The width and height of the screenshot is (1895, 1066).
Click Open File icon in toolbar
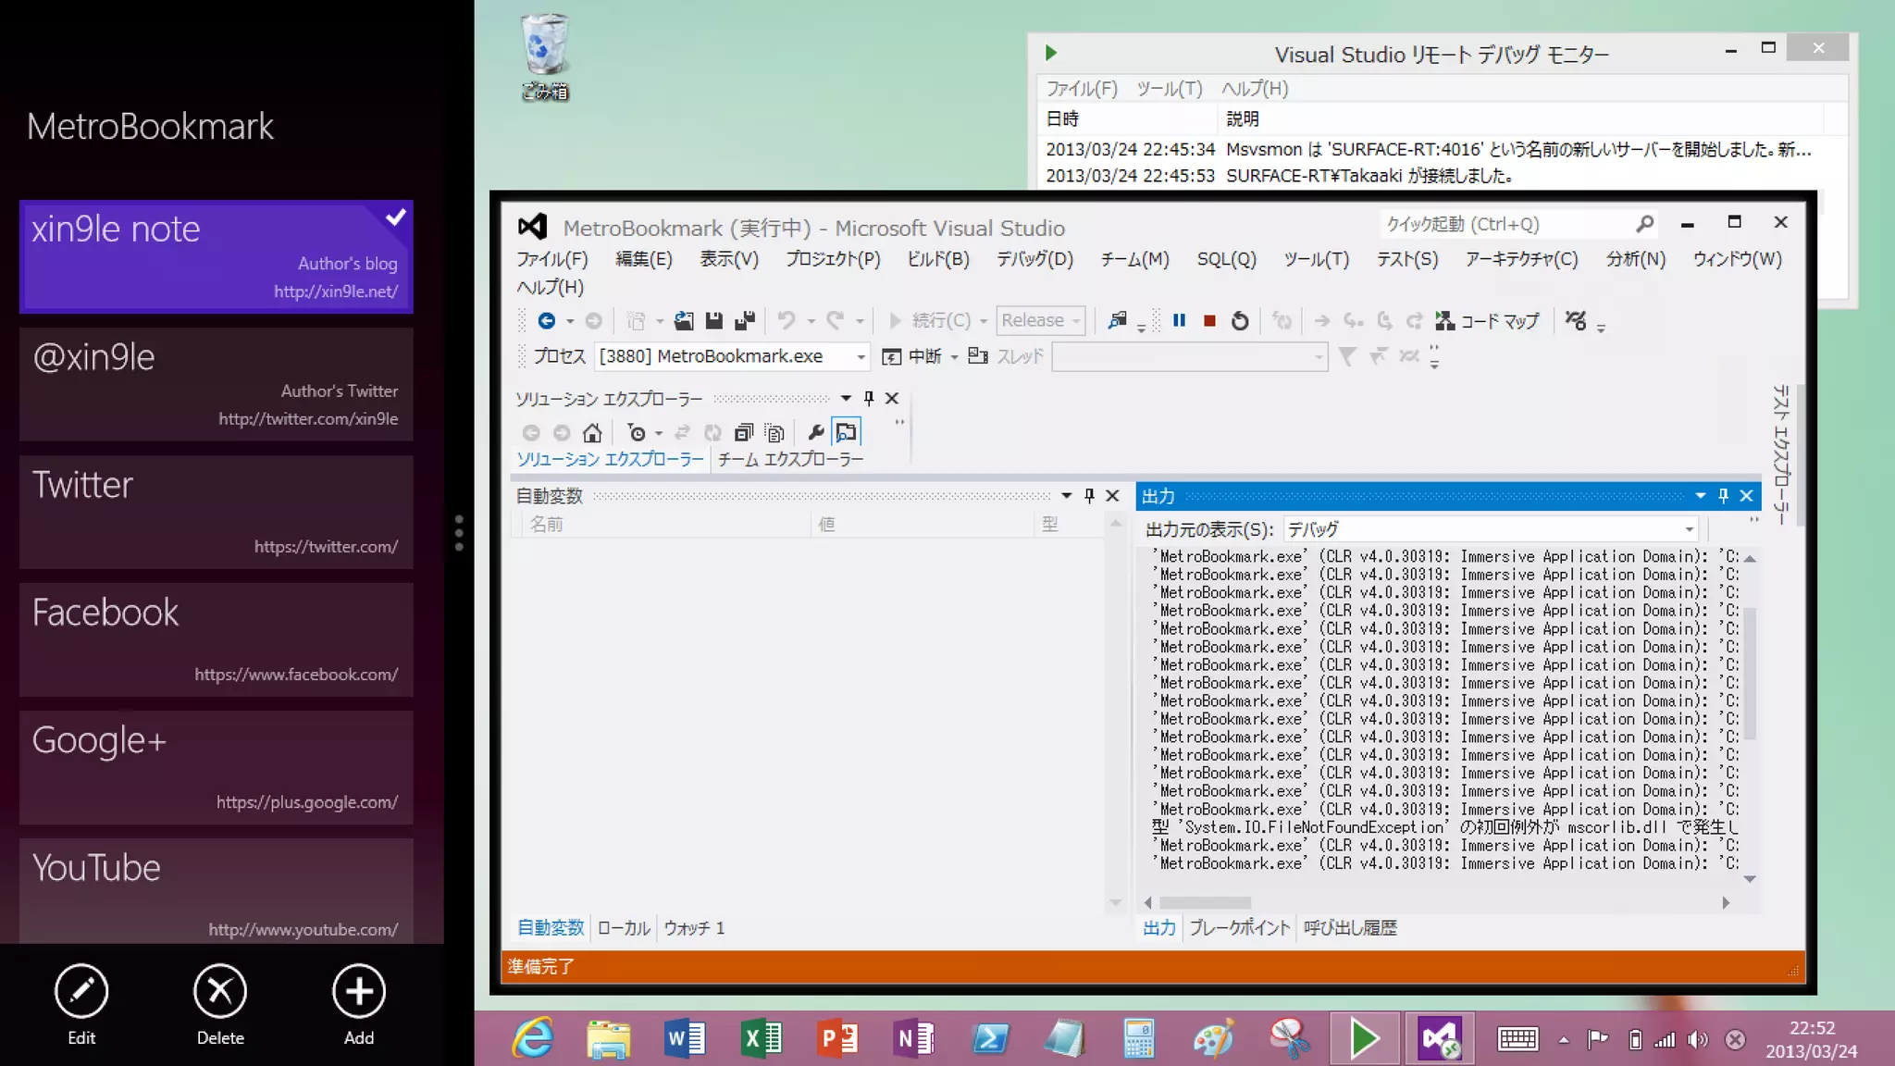coord(683,321)
